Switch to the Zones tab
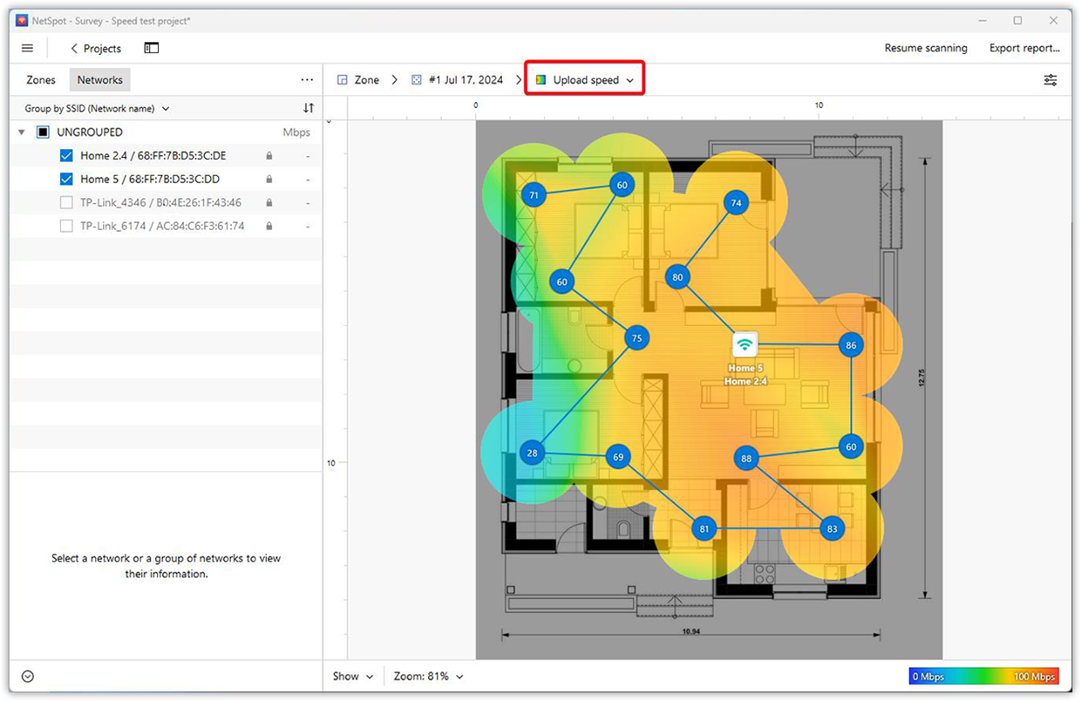Viewport: 1081px width, 701px height. [x=40, y=79]
